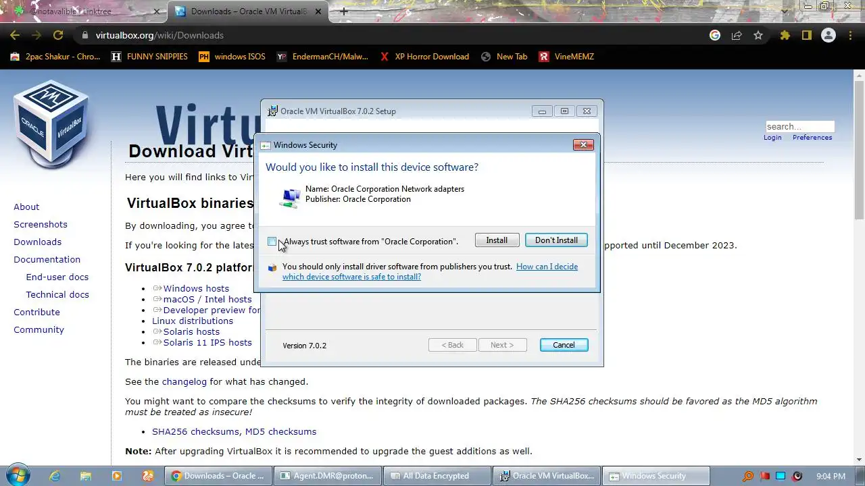
Task: Open the Documentation sidebar link
Action: pyautogui.click(x=47, y=259)
